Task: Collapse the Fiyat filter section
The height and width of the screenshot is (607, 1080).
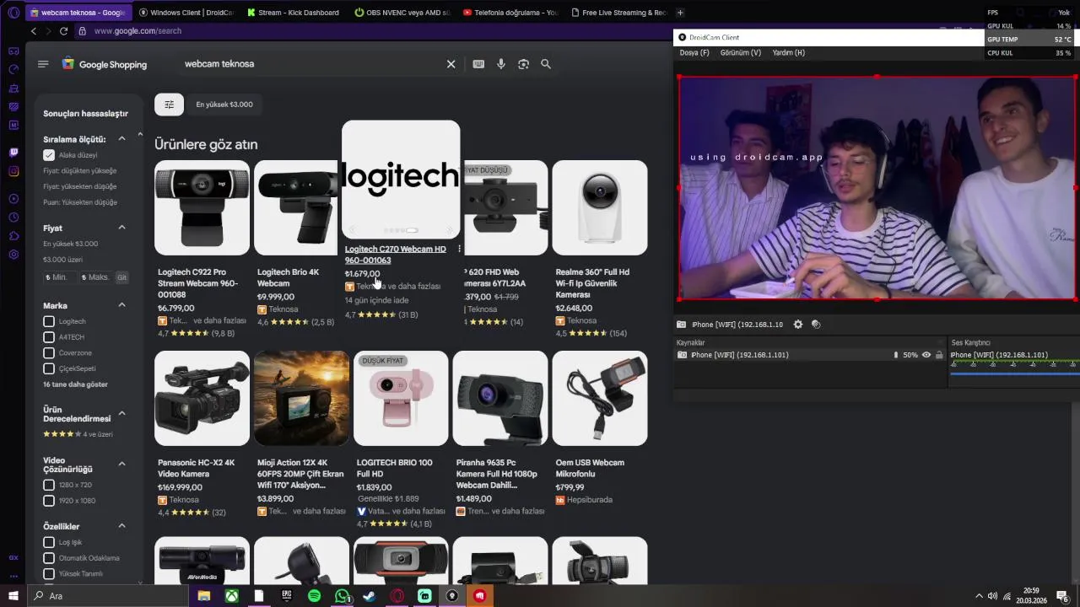Action: coord(121,228)
